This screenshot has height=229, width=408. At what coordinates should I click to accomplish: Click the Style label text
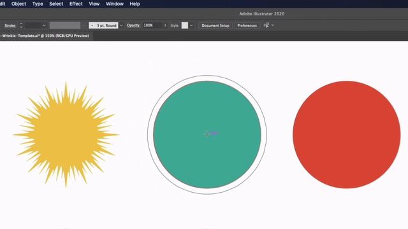(x=175, y=25)
